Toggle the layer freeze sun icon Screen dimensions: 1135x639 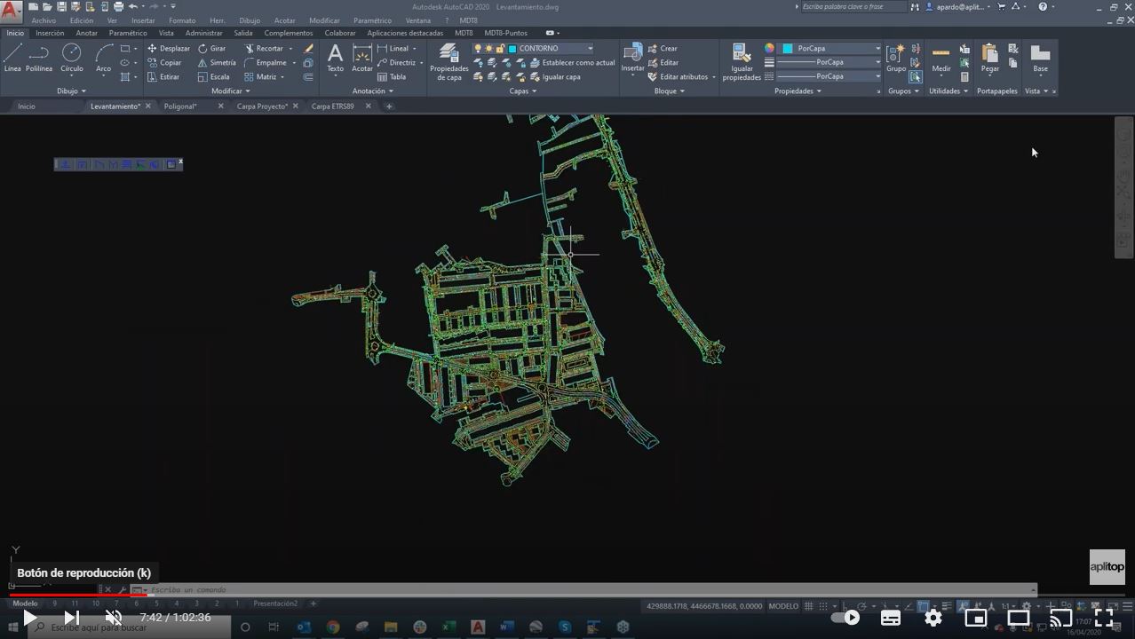pos(489,49)
